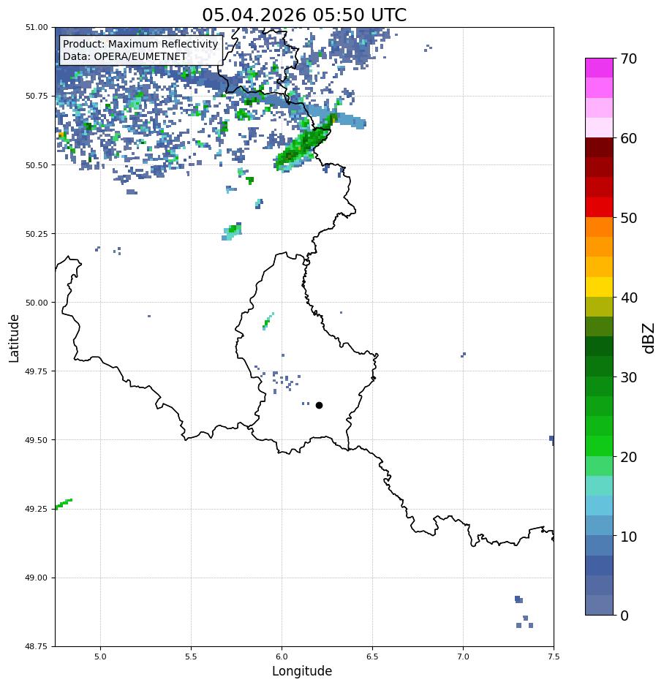
Task: Click the "Longitude" axis label
Action: tap(302, 670)
